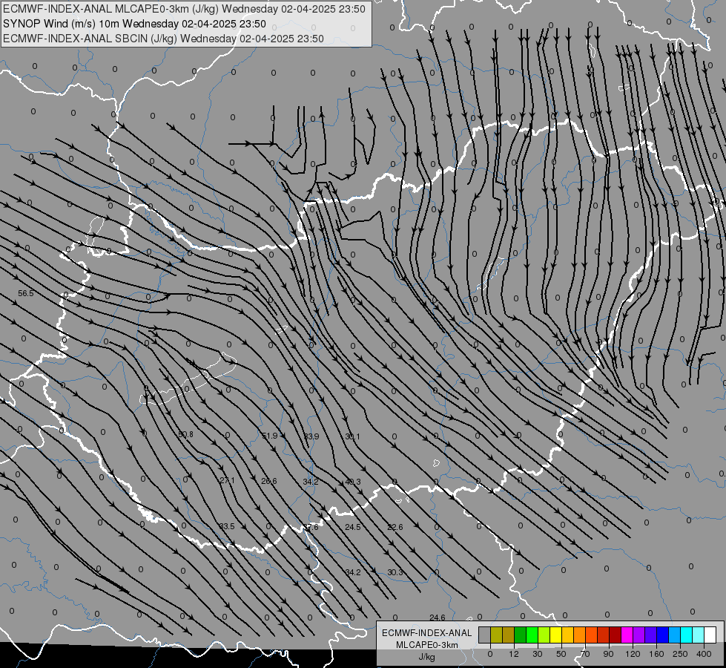Click the map value '40.3'
726x668 pixels.
(x=353, y=482)
